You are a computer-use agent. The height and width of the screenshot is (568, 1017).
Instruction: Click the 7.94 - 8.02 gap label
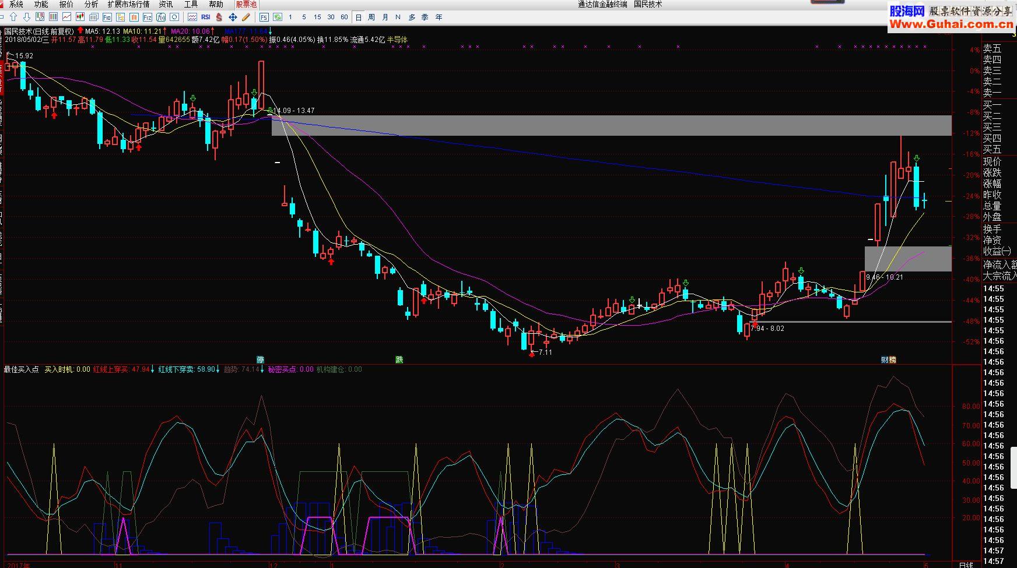coord(767,329)
